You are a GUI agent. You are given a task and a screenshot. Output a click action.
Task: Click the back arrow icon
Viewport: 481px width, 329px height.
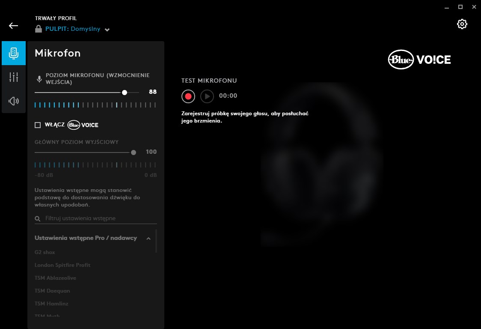pyautogui.click(x=14, y=26)
